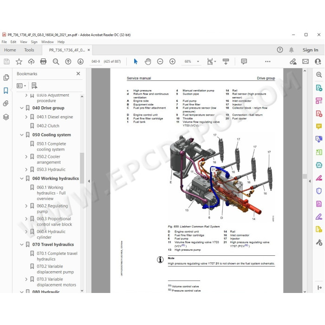Image resolution: width=325 pixels, height=325 pixels.
Task: Toggle the Bookmarks panel icon
Action: click(x=6, y=91)
